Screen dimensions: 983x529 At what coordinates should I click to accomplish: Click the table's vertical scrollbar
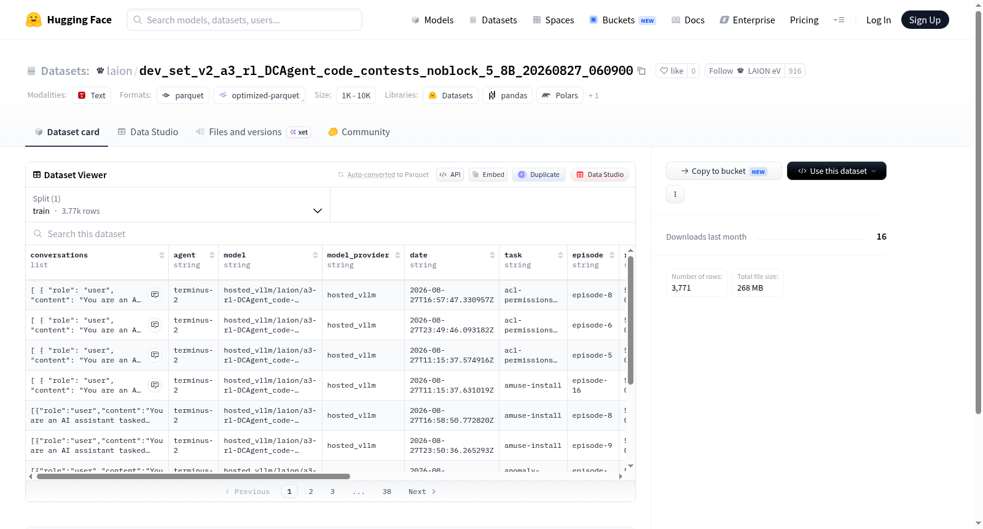[x=630, y=319]
